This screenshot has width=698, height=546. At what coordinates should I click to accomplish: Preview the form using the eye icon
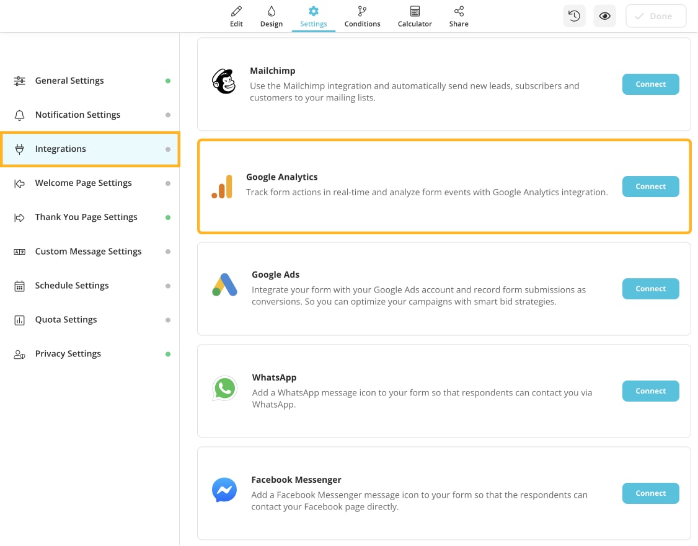tap(604, 15)
